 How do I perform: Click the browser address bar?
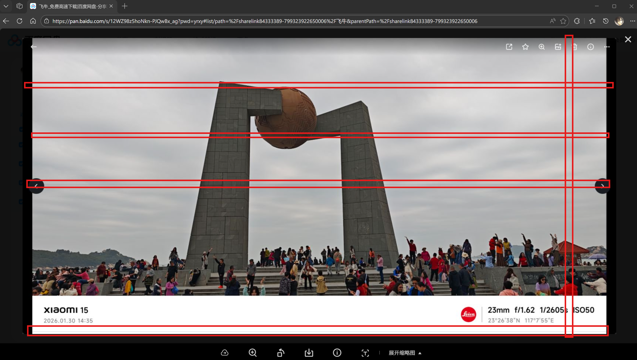coord(250,21)
